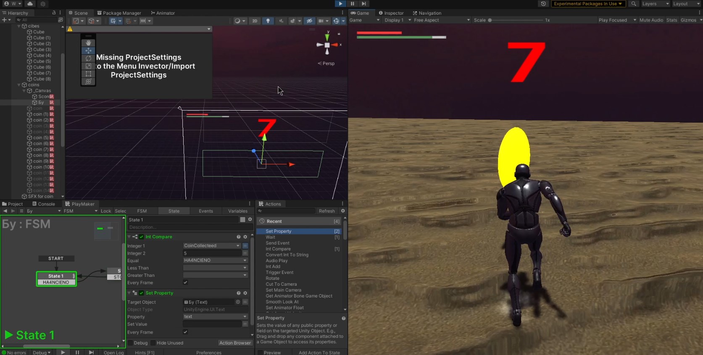Enable the Hide Unused checkbox

click(x=153, y=343)
